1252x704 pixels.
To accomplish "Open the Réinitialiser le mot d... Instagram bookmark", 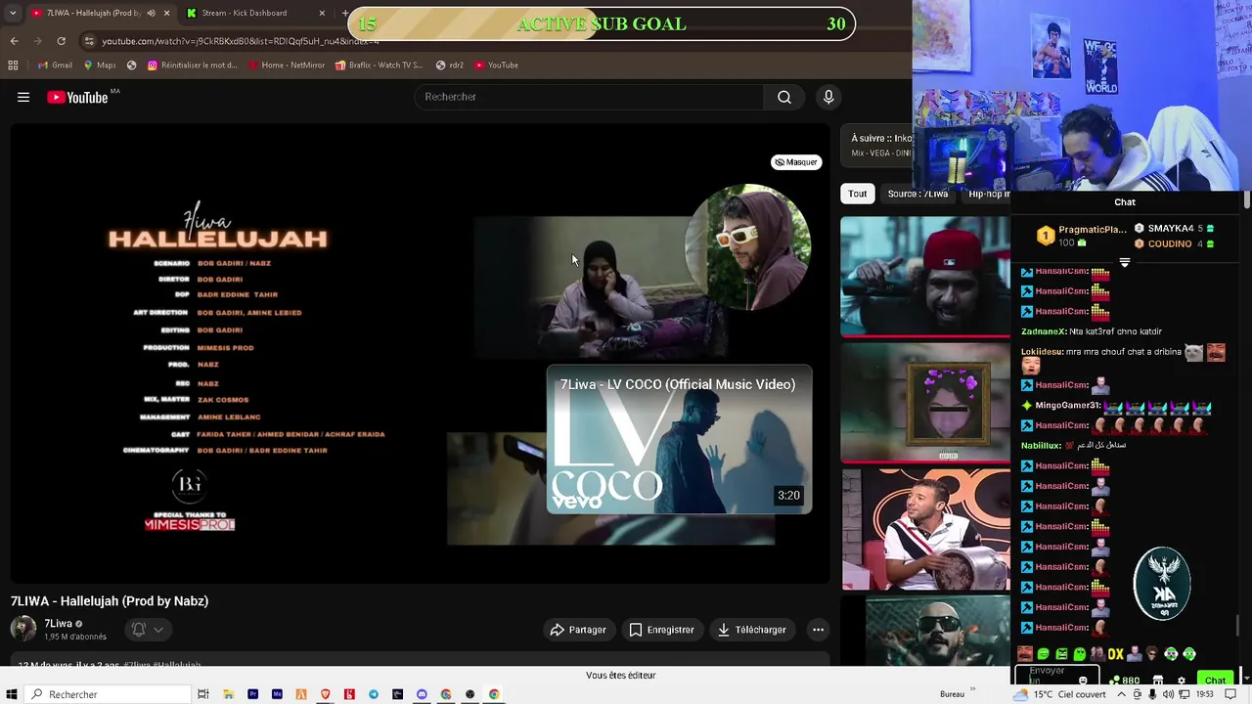I will pyautogui.click(x=193, y=65).
